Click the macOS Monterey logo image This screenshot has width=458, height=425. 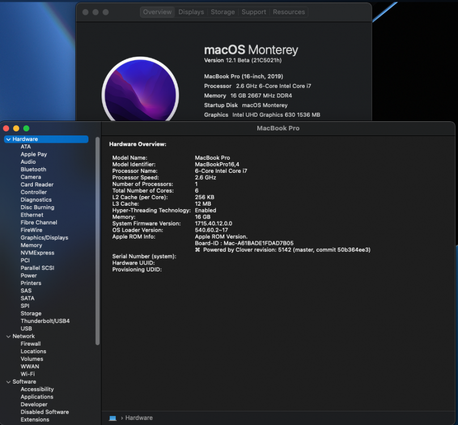click(x=140, y=89)
